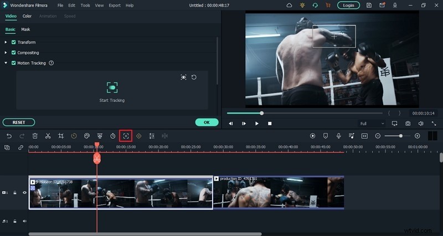Screen dimensions: 443x236
Task: Mute audio track 1
Action: 24,221
